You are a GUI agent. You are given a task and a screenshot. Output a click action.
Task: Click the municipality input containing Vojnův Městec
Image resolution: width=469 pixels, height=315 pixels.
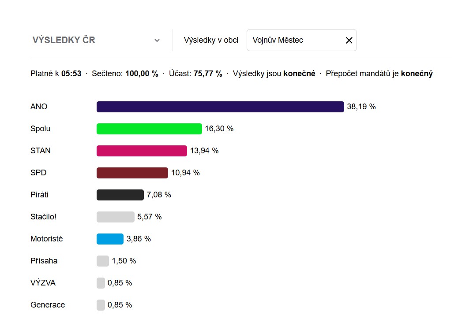pyautogui.click(x=293, y=40)
